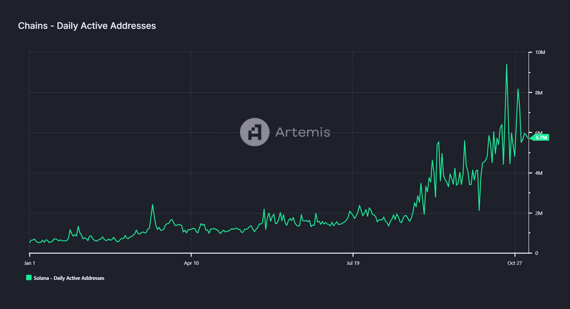Click the Artemis logo icon in watermark

click(255, 132)
